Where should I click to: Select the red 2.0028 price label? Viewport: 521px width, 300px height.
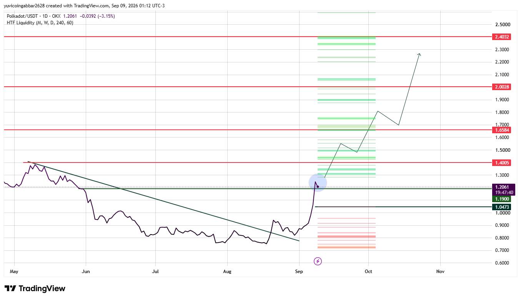tap(501, 87)
